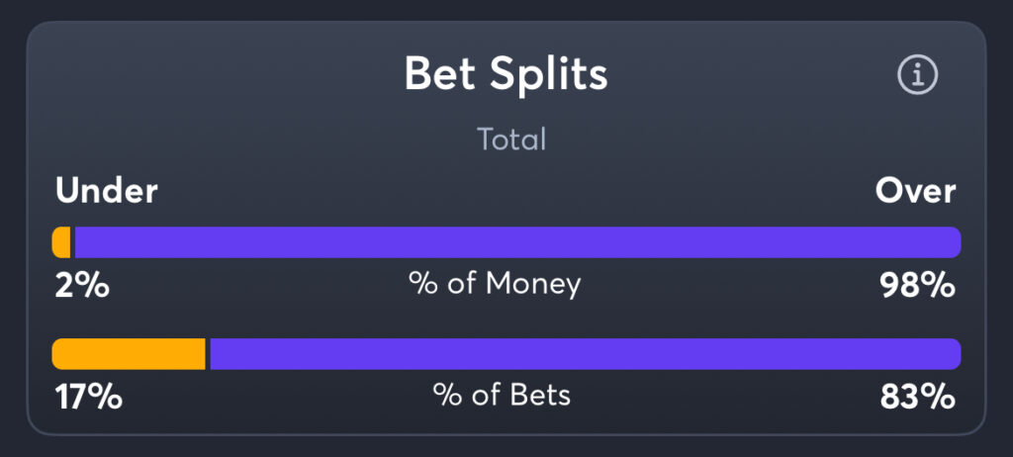Click the orange Under segment of bets bar
The width and height of the screenshot is (1013, 457).
[x=129, y=354]
